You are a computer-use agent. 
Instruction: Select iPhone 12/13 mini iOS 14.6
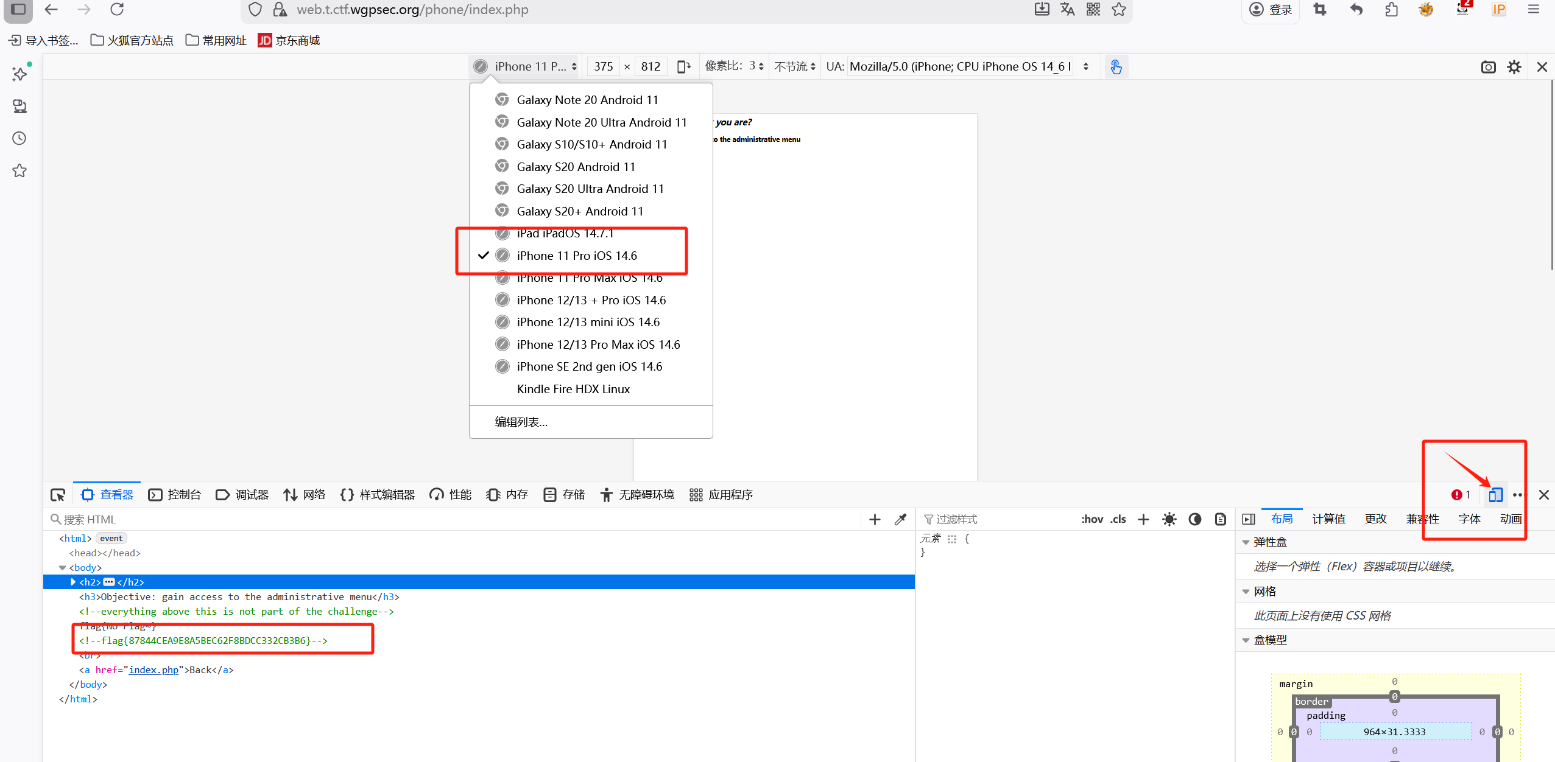[588, 322]
